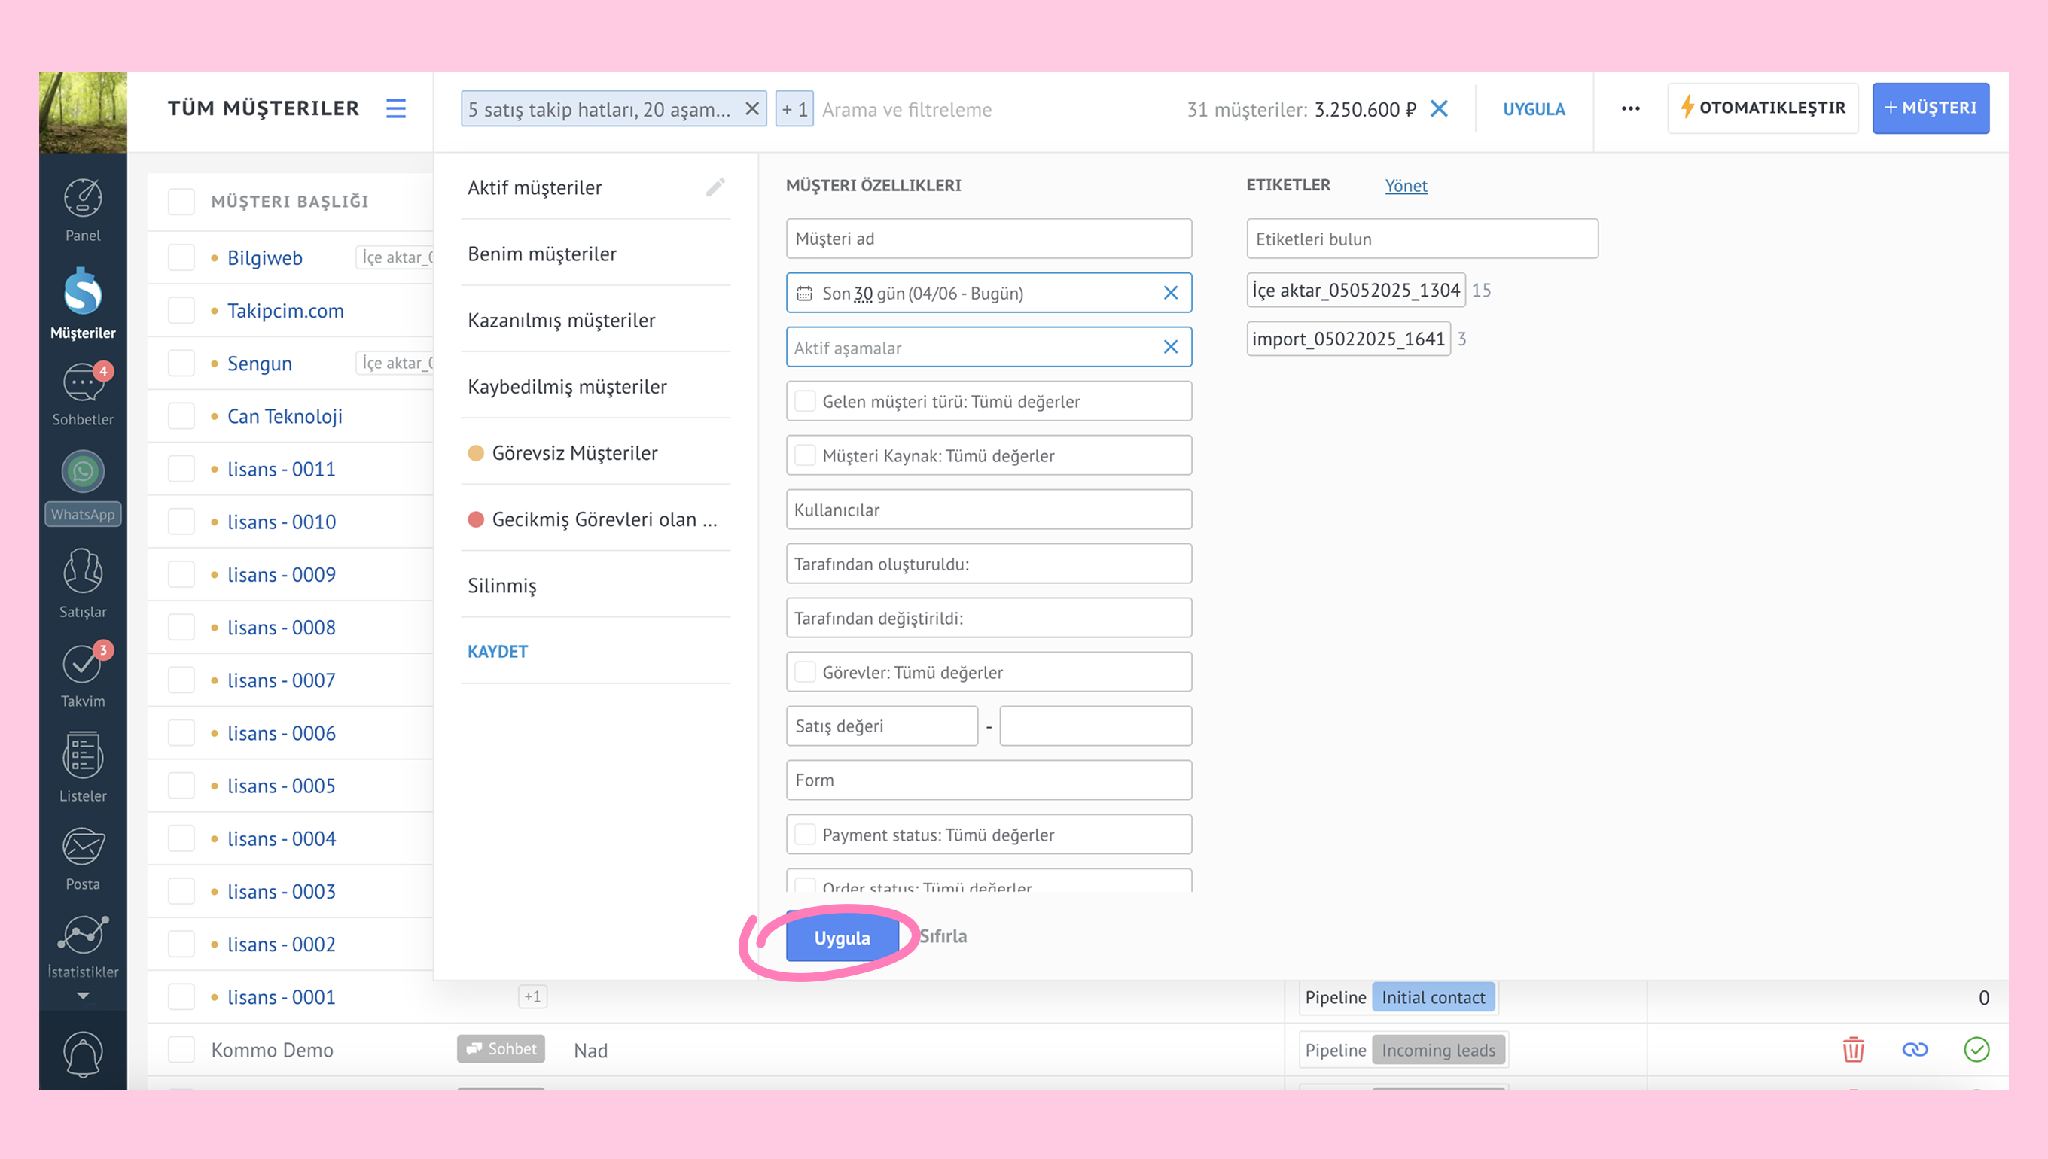Select the Silinmiş preset filter
This screenshot has width=2048, height=1159.
point(501,585)
